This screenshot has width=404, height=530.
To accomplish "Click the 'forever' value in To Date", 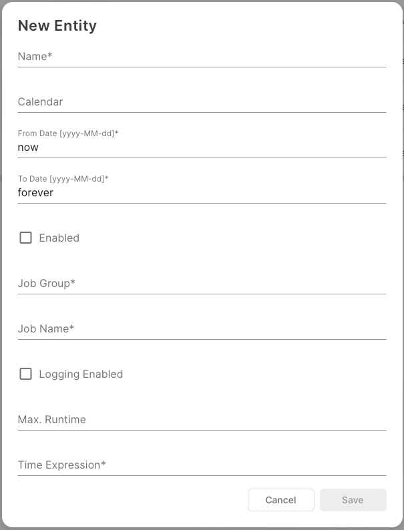I will point(35,193).
